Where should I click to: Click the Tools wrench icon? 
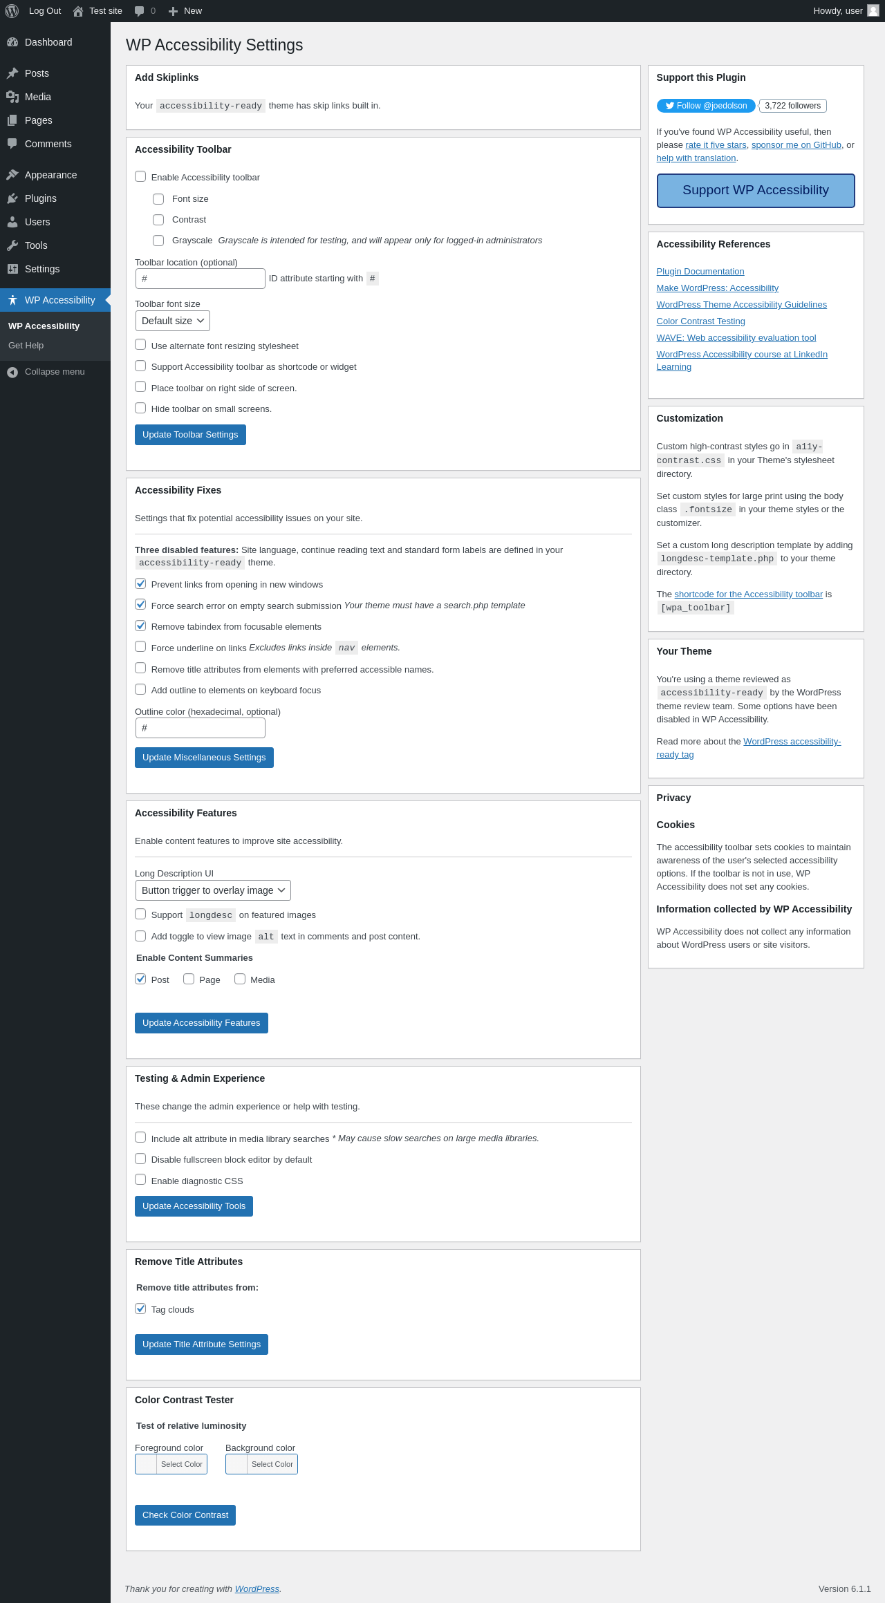(12, 245)
